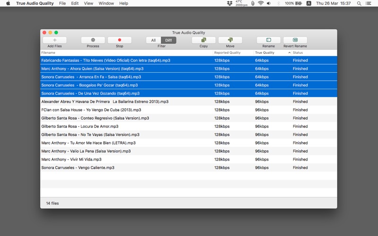Open the Help menu
Viewport: 378px width, 236px height.
[x=124, y=3]
